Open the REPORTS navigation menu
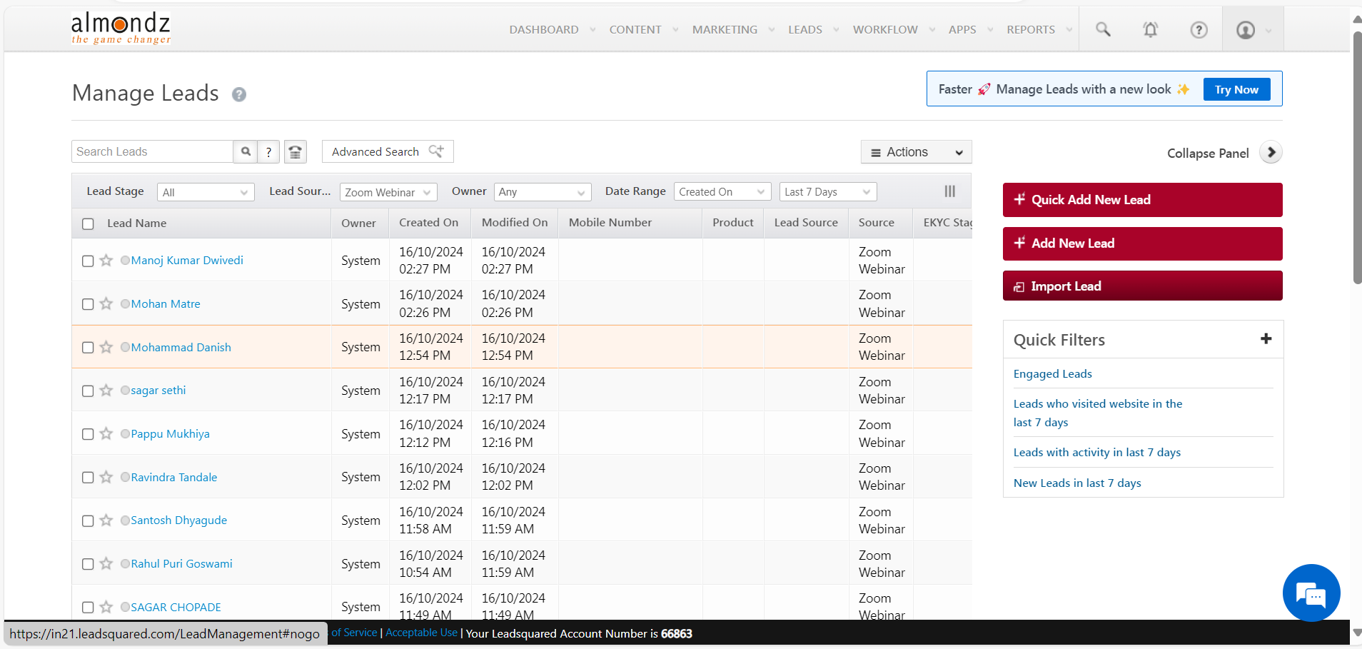Viewport: 1362px width, 649px height. tap(1031, 29)
